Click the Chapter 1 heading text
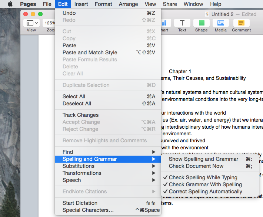 point(180,71)
